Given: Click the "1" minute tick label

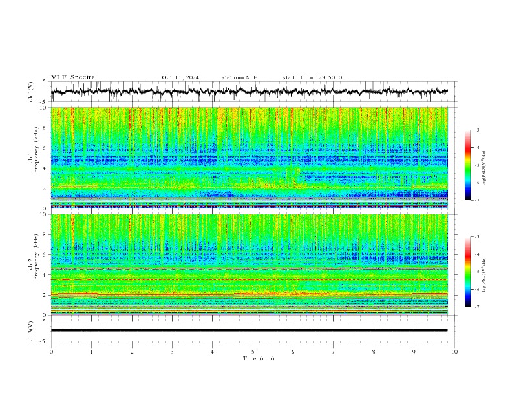Looking at the screenshot, I should point(92,352).
